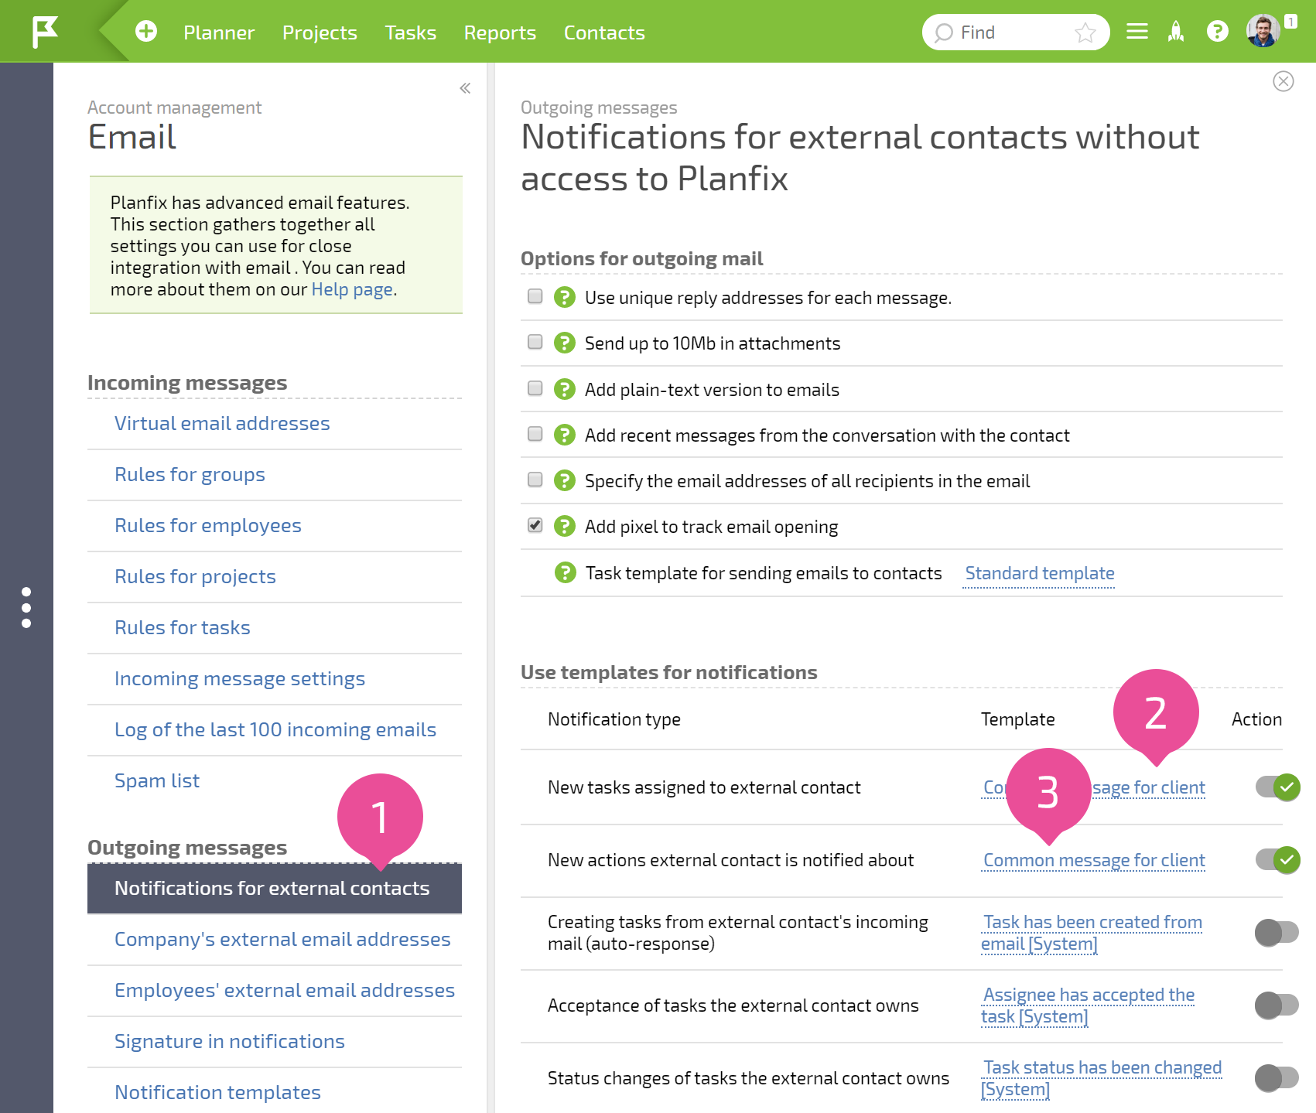Click help icon for all recipients option
Image resolution: width=1316 pixels, height=1113 pixels.
pyautogui.click(x=565, y=480)
